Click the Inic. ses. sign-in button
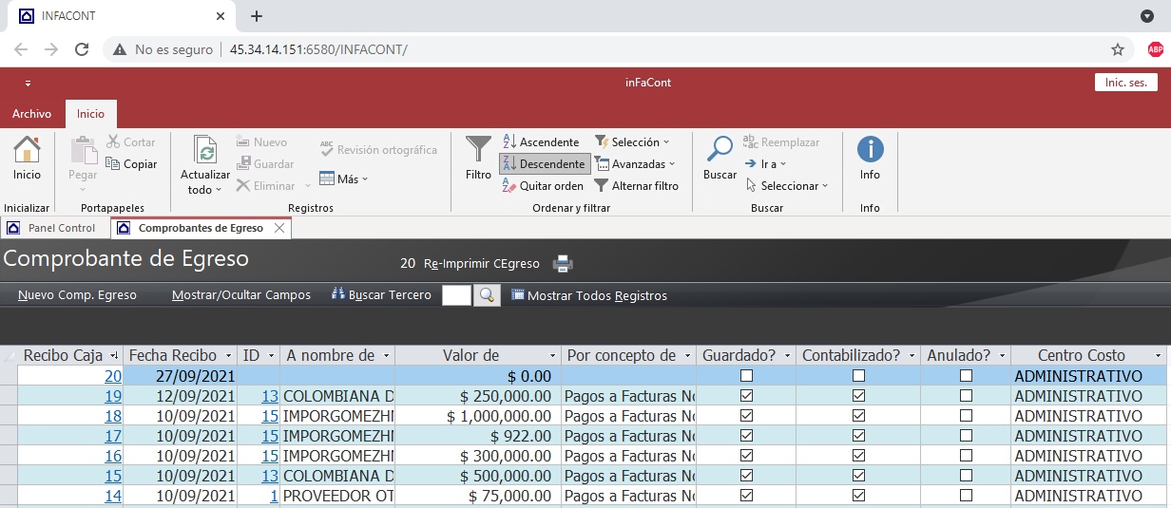This screenshot has width=1171, height=508. [1126, 83]
